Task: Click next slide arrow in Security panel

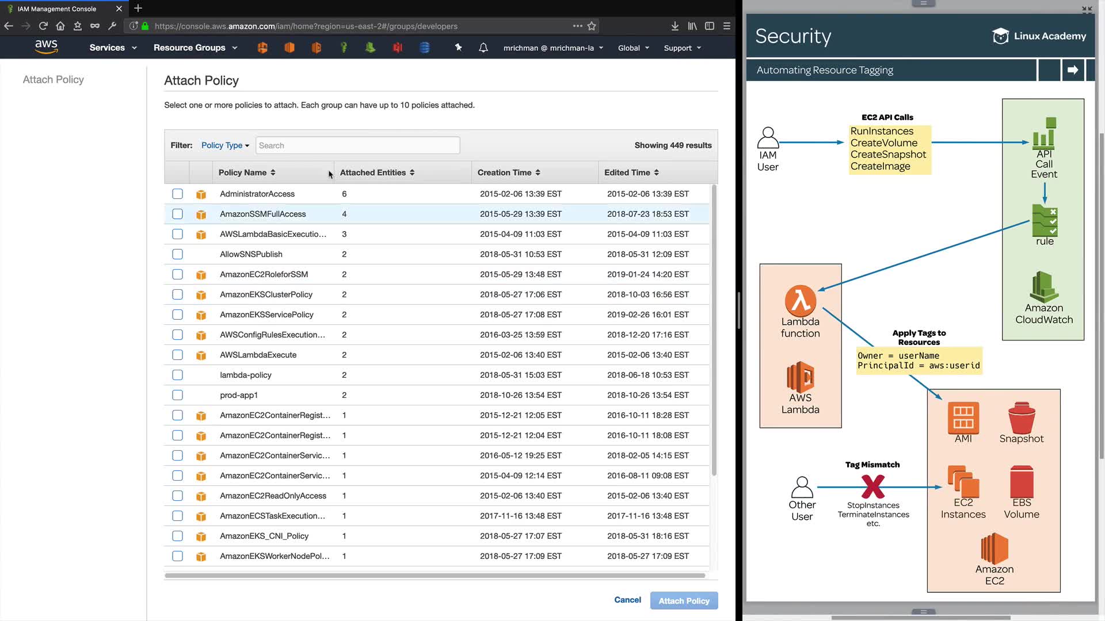Action: point(1072,70)
